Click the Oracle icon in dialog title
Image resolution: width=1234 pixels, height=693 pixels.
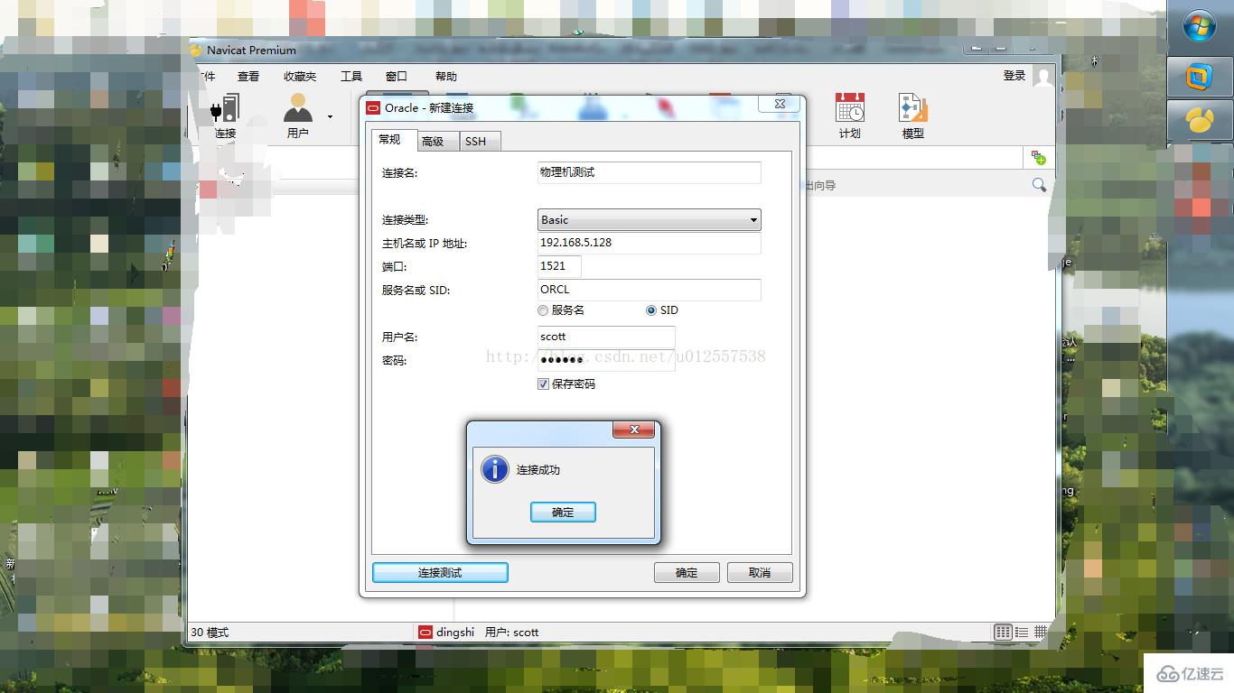[374, 107]
